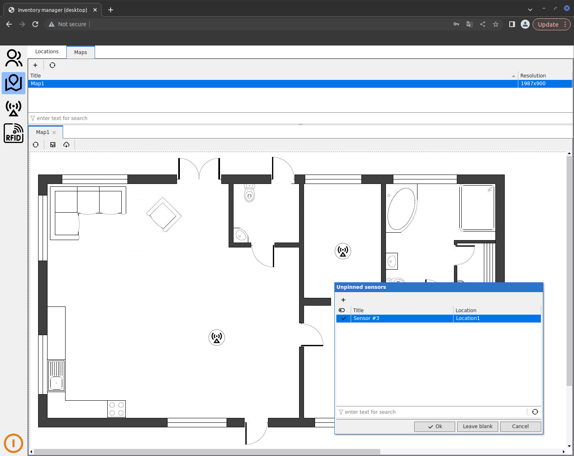574x456 pixels.
Task: Switch to the Maps tab
Action: [81, 52]
